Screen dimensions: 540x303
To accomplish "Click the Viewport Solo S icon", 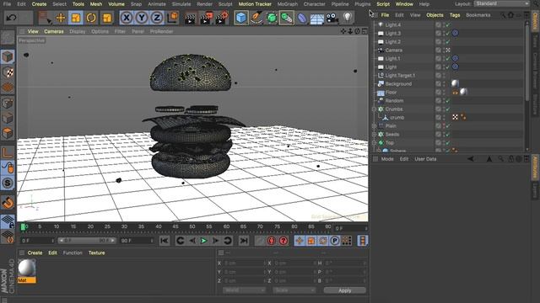I will [x=8, y=183].
